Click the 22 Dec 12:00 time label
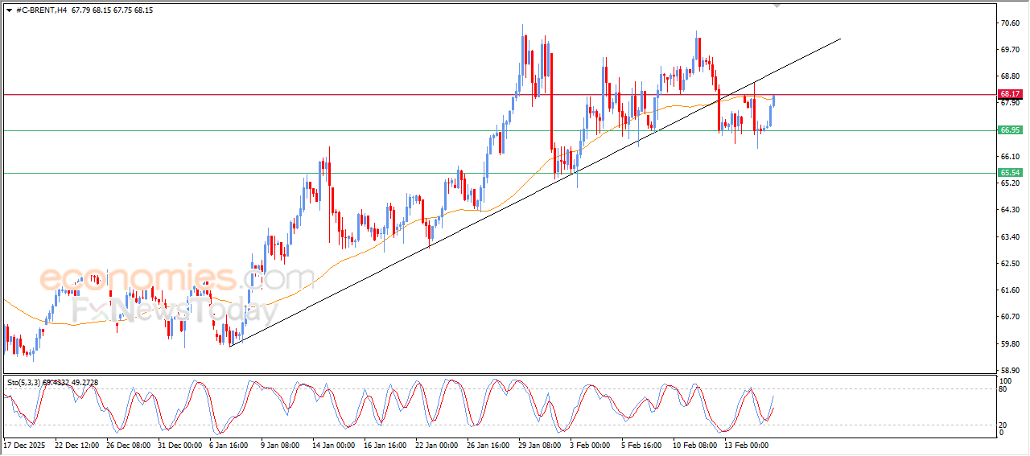The width and height of the screenshot is (1030, 456). [76, 445]
